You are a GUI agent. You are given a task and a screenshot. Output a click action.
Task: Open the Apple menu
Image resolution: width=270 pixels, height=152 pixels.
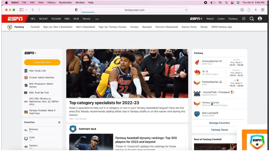tap(6, 3)
